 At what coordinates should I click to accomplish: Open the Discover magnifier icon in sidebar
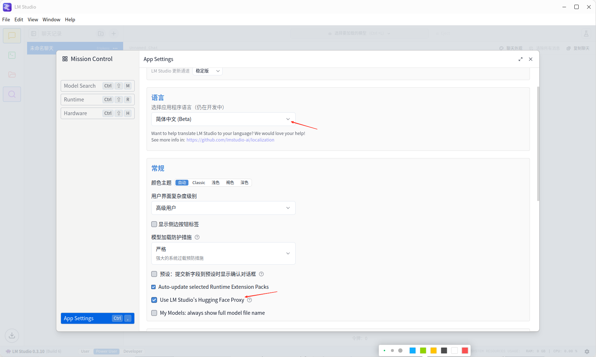[12, 94]
